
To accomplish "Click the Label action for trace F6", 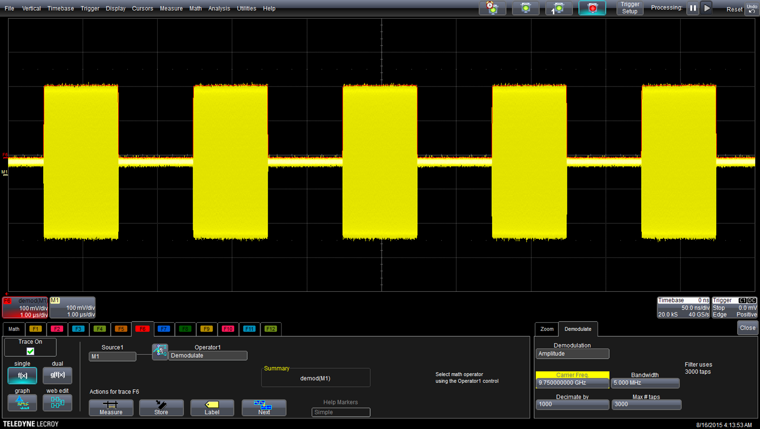I will click(212, 408).
